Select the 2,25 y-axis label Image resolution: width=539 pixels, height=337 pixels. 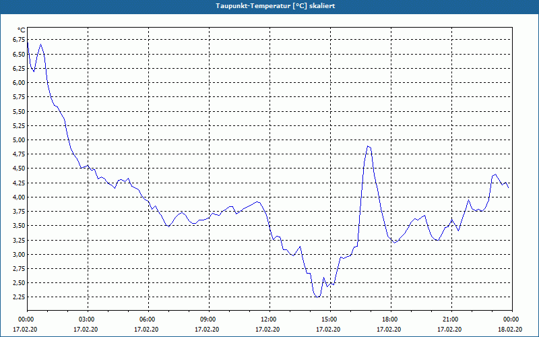(20, 297)
